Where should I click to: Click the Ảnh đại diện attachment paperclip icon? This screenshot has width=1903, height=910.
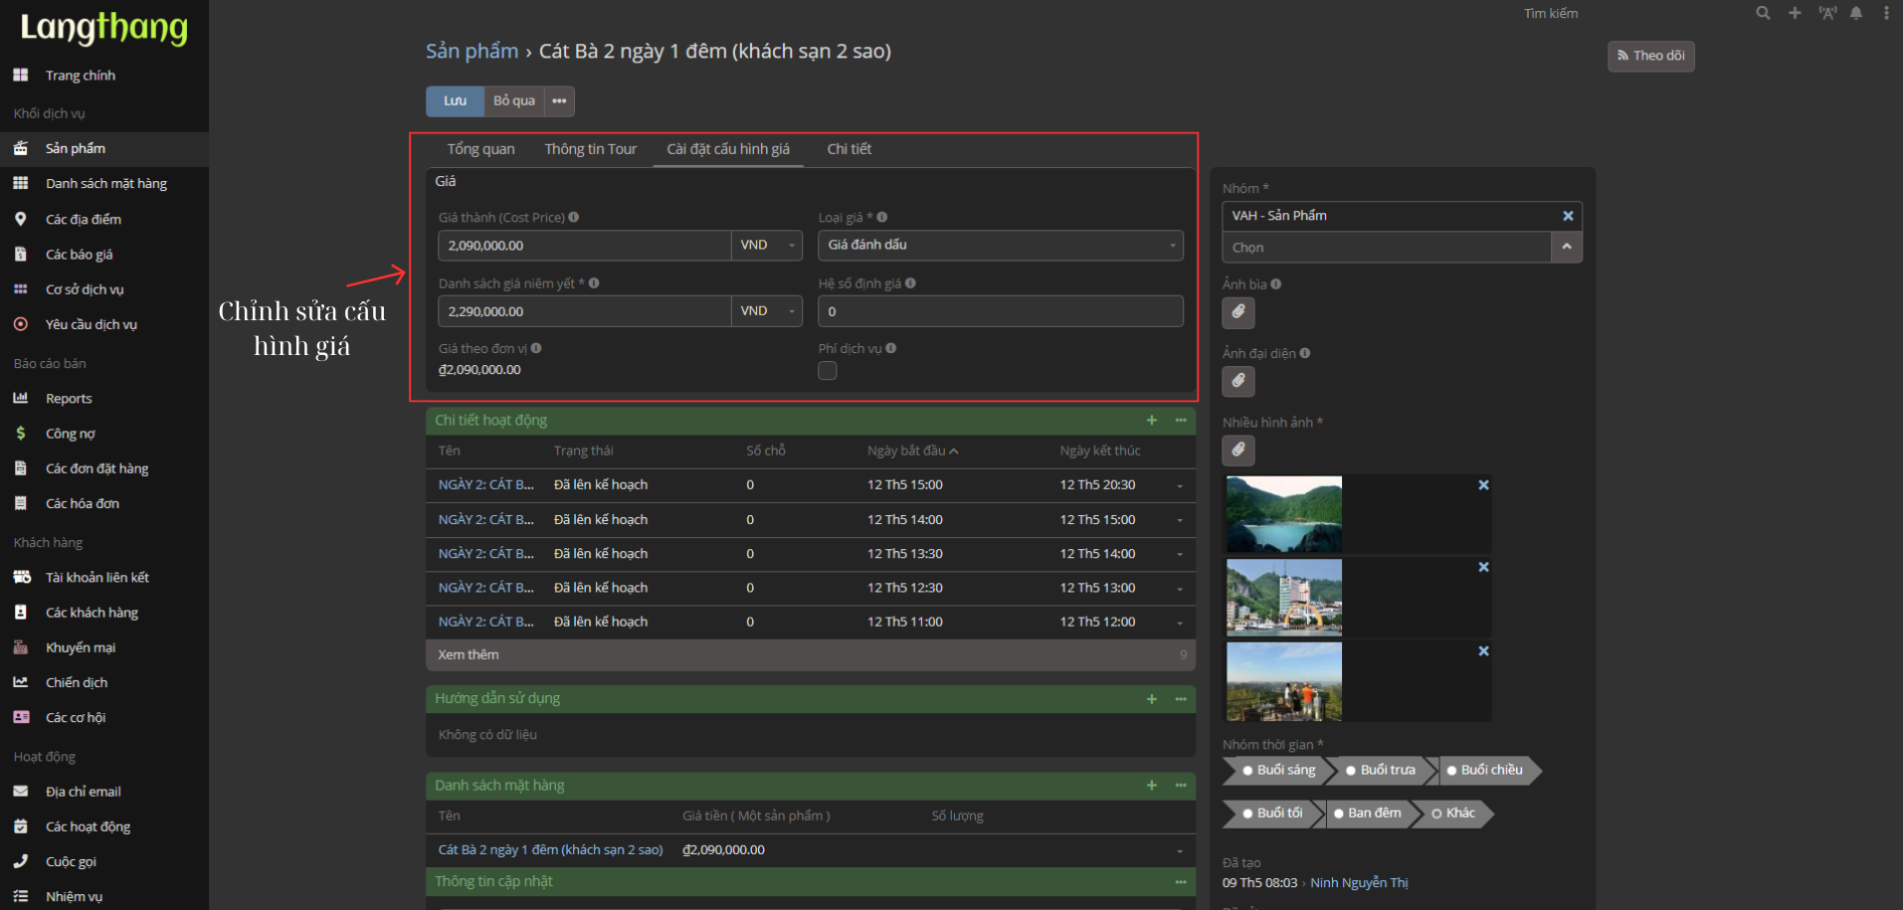click(1237, 381)
